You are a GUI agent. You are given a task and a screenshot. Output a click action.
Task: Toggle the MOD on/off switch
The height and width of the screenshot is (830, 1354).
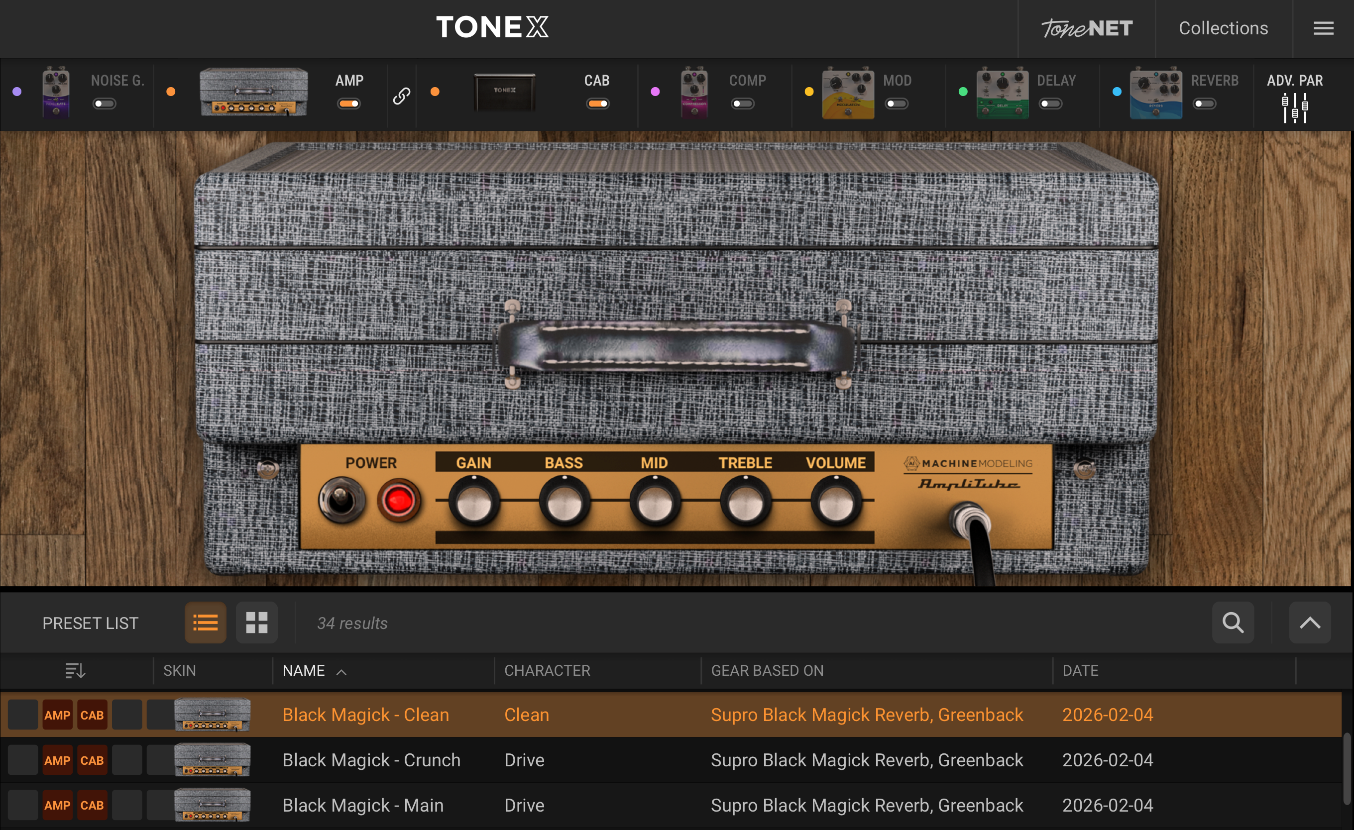pos(897,104)
